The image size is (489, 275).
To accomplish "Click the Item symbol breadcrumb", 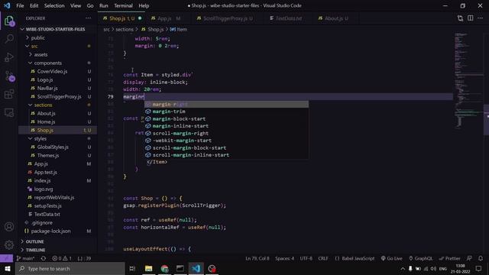I will click(179, 29).
